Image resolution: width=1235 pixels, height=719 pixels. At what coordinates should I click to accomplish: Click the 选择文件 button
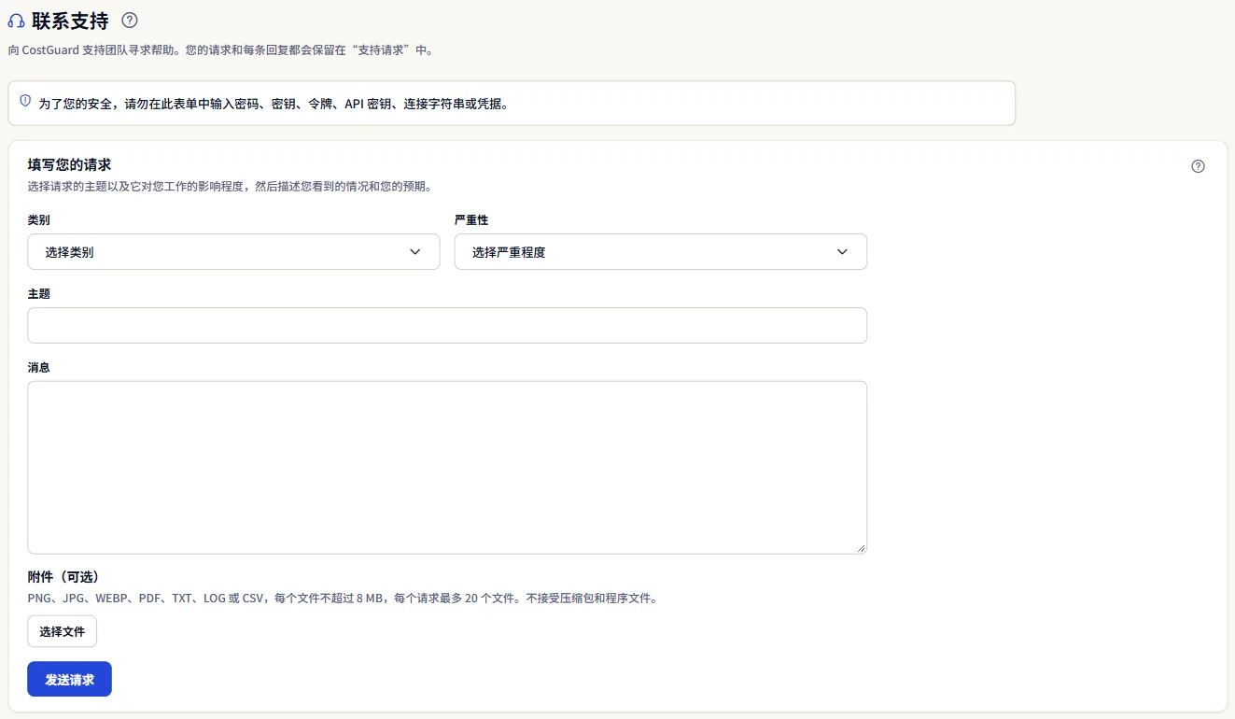63,632
